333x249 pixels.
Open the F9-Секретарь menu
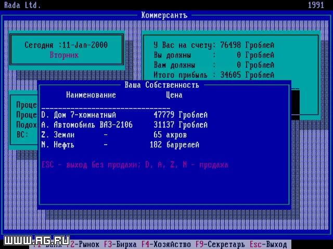(x=220, y=244)
